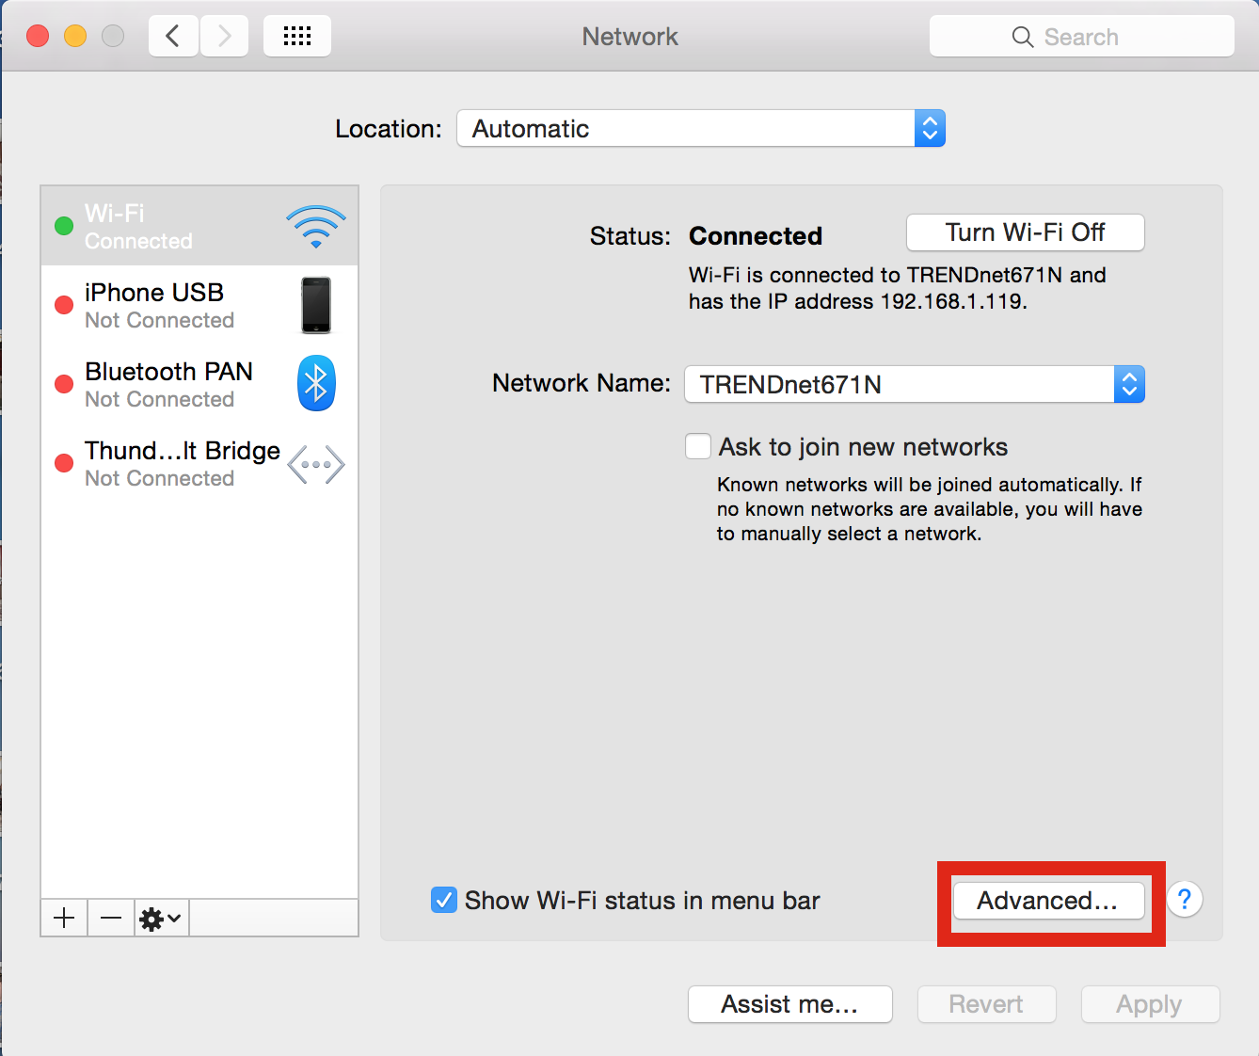This screenshot has width=1259, height=1056.
Task: Click Turn Wi-Fi Off button
Action: pos(1026,232)
